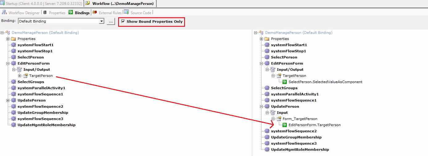The image size is (428, 156).
Task: Click the gear icon of UpdateMgmtRoleMembership in the right tree
Action: 267,150
